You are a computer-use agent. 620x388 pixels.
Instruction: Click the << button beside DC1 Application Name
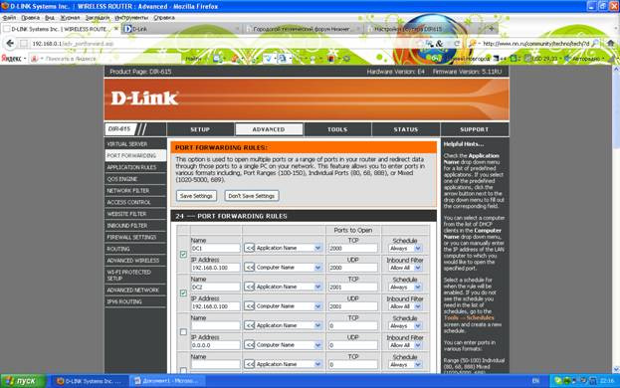pos(249,248)
